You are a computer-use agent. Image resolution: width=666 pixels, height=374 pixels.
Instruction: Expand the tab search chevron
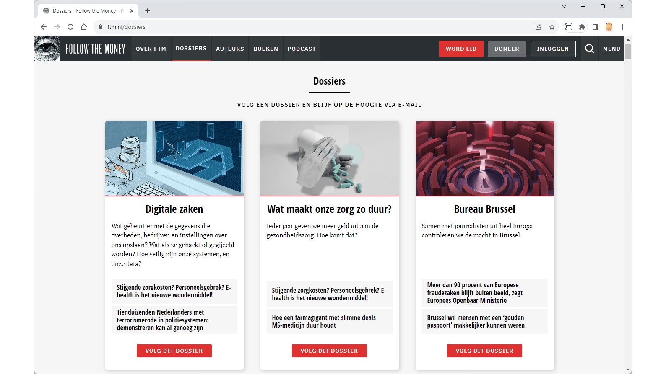[x=564, y=6]
